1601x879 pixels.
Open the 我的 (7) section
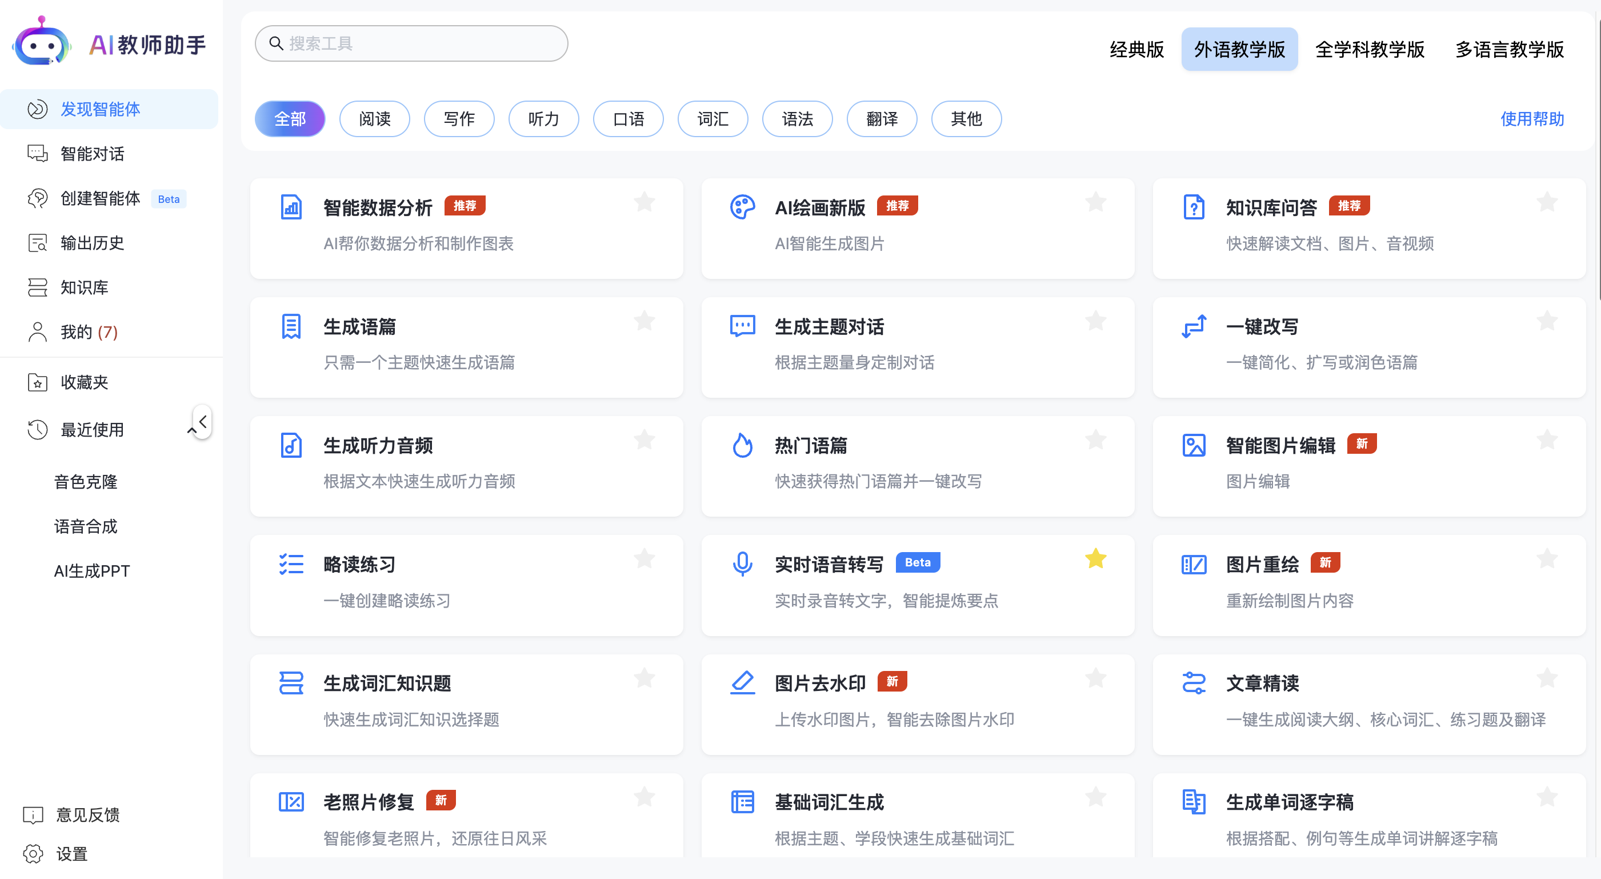click(x=88, y=332)
